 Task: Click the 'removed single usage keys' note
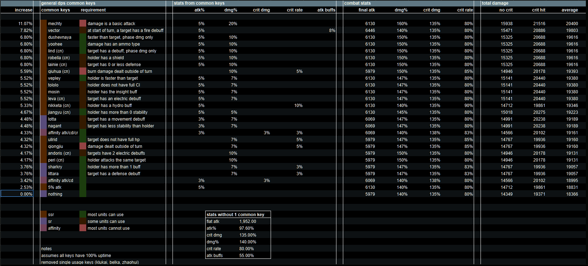(x=90, y=262)
